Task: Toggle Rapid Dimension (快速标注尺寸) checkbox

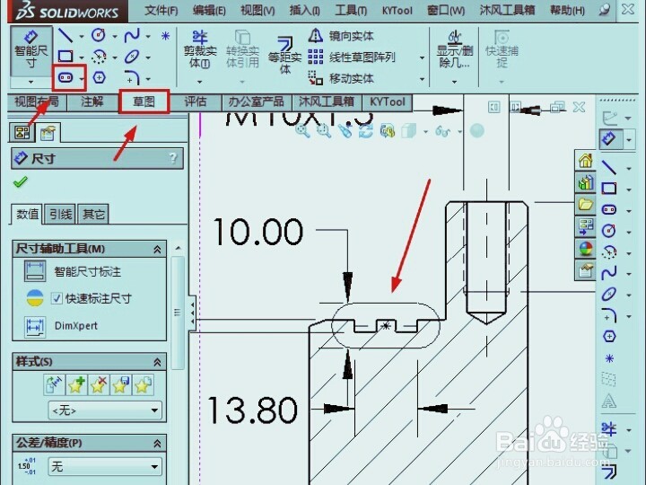Action: [57, 298]
